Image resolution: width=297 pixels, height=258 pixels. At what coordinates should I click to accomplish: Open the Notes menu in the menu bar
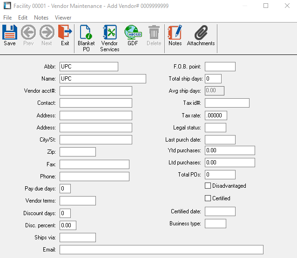coord(41,18)
